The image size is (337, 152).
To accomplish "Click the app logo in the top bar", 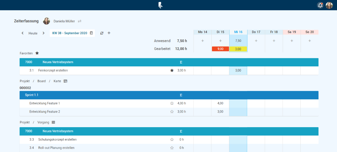I will tap(160, 5).
